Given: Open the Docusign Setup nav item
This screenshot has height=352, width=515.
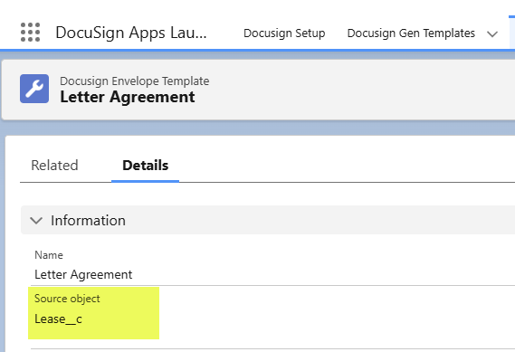Looking at the screenshot, I should click(x=284, y=33).
